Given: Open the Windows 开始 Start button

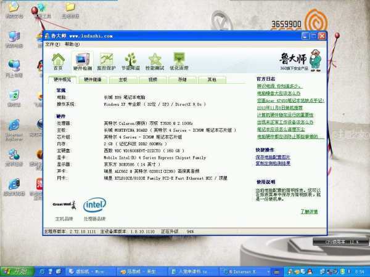Looking at the screenshot, I should point(17,271).
